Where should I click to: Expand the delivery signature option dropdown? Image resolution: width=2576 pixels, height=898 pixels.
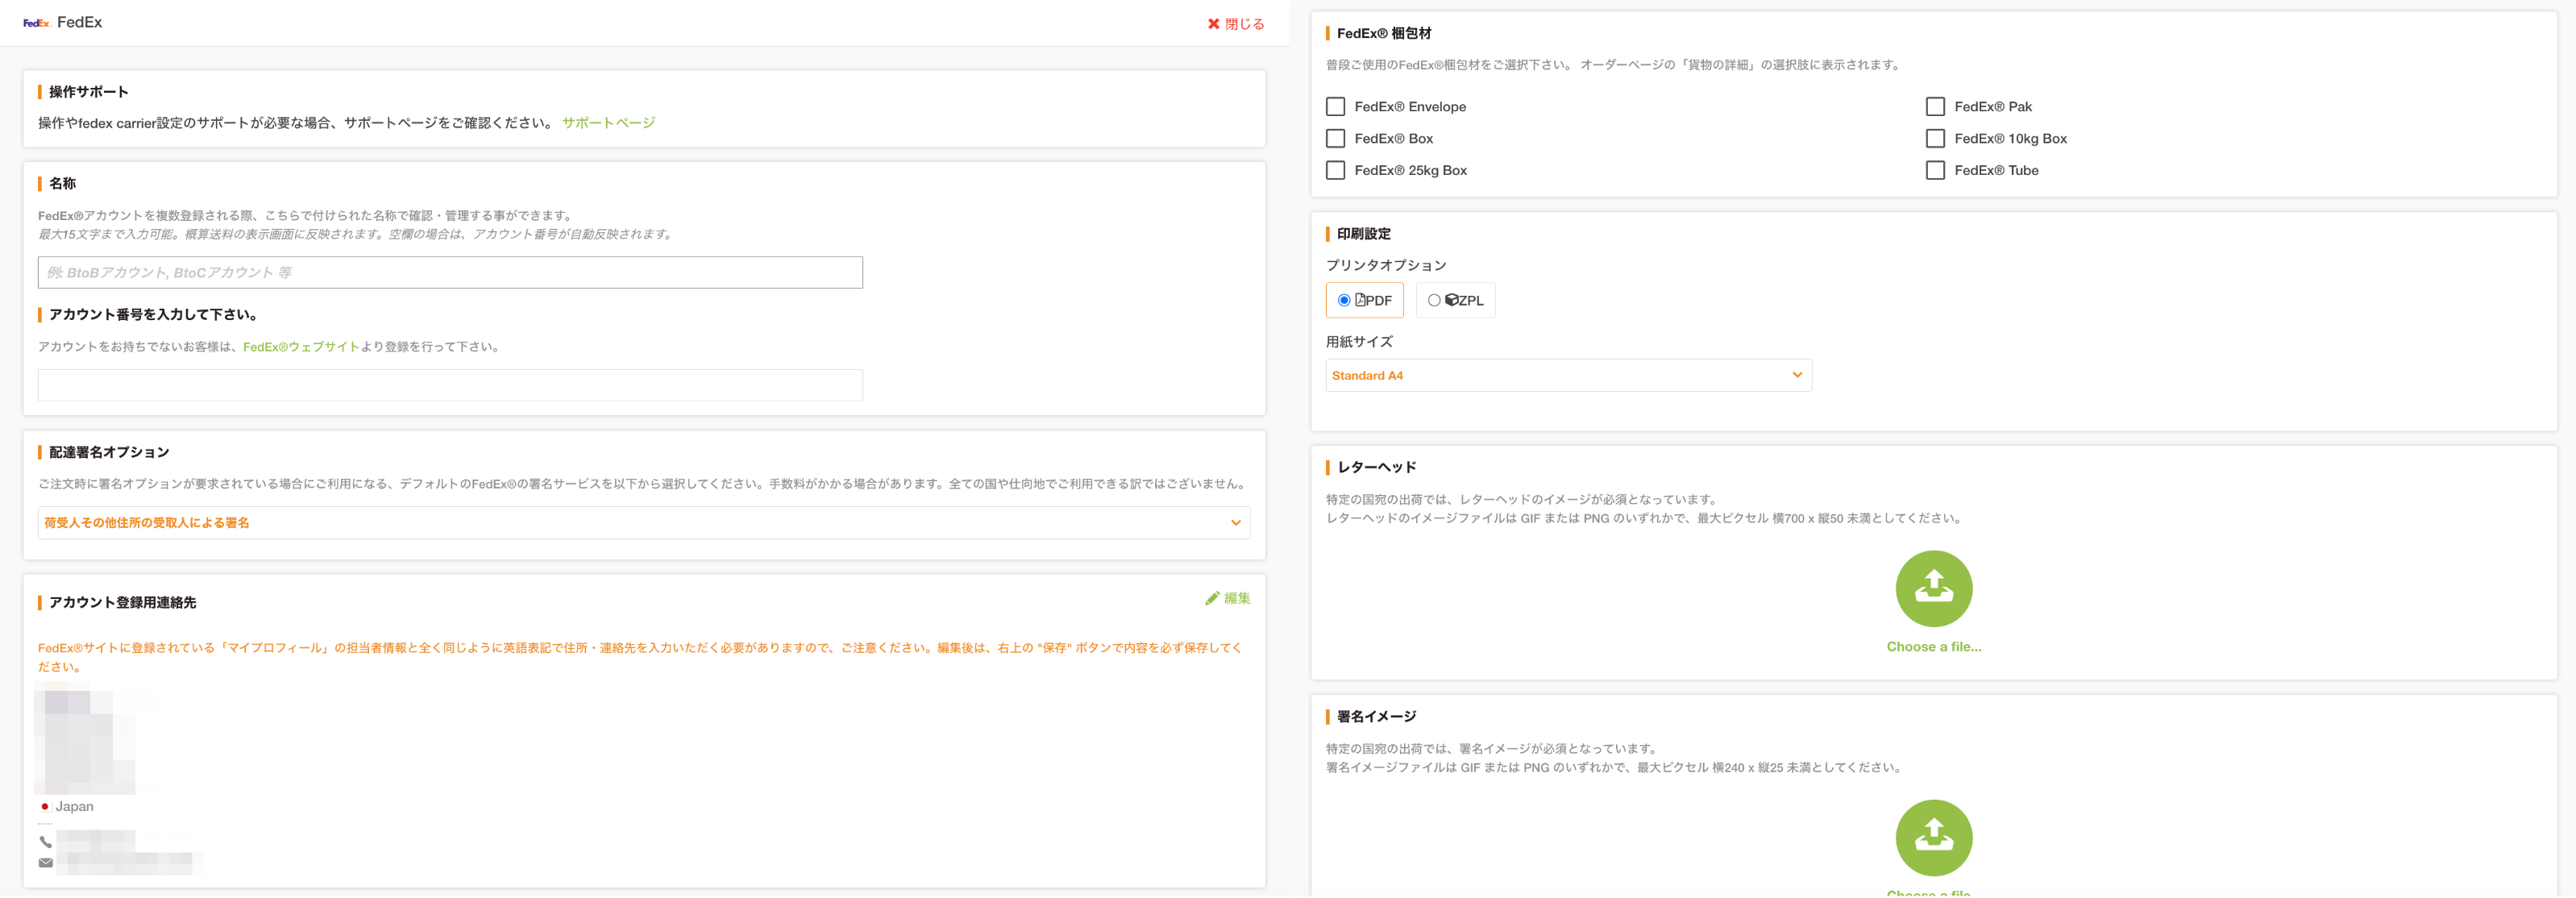(x=643, y=523)
